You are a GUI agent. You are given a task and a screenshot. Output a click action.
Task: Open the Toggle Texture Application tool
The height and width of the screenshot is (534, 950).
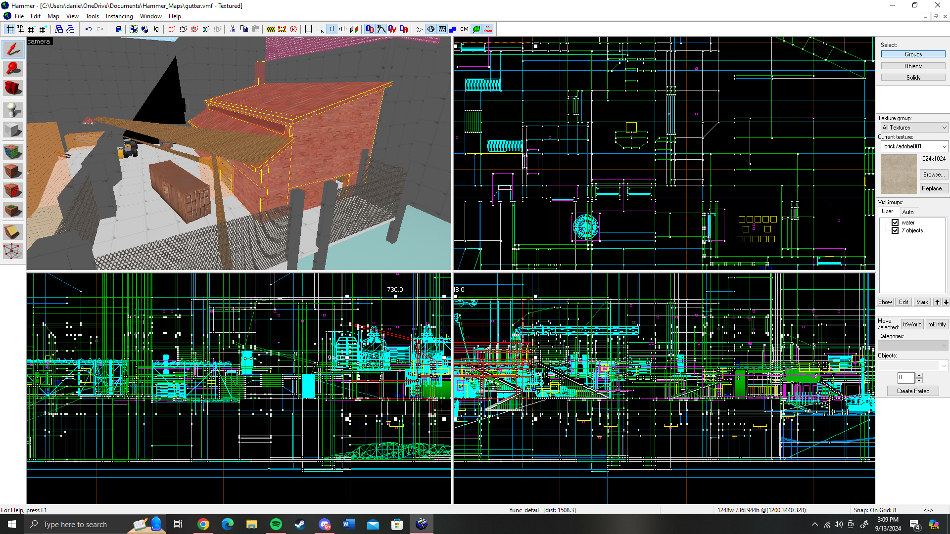coord(13,151)
